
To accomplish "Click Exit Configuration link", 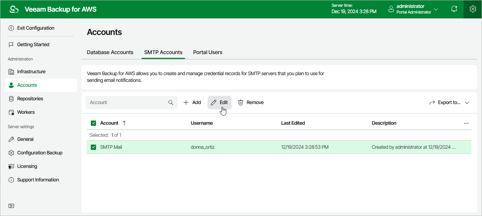I will click(x=36, y=28).
